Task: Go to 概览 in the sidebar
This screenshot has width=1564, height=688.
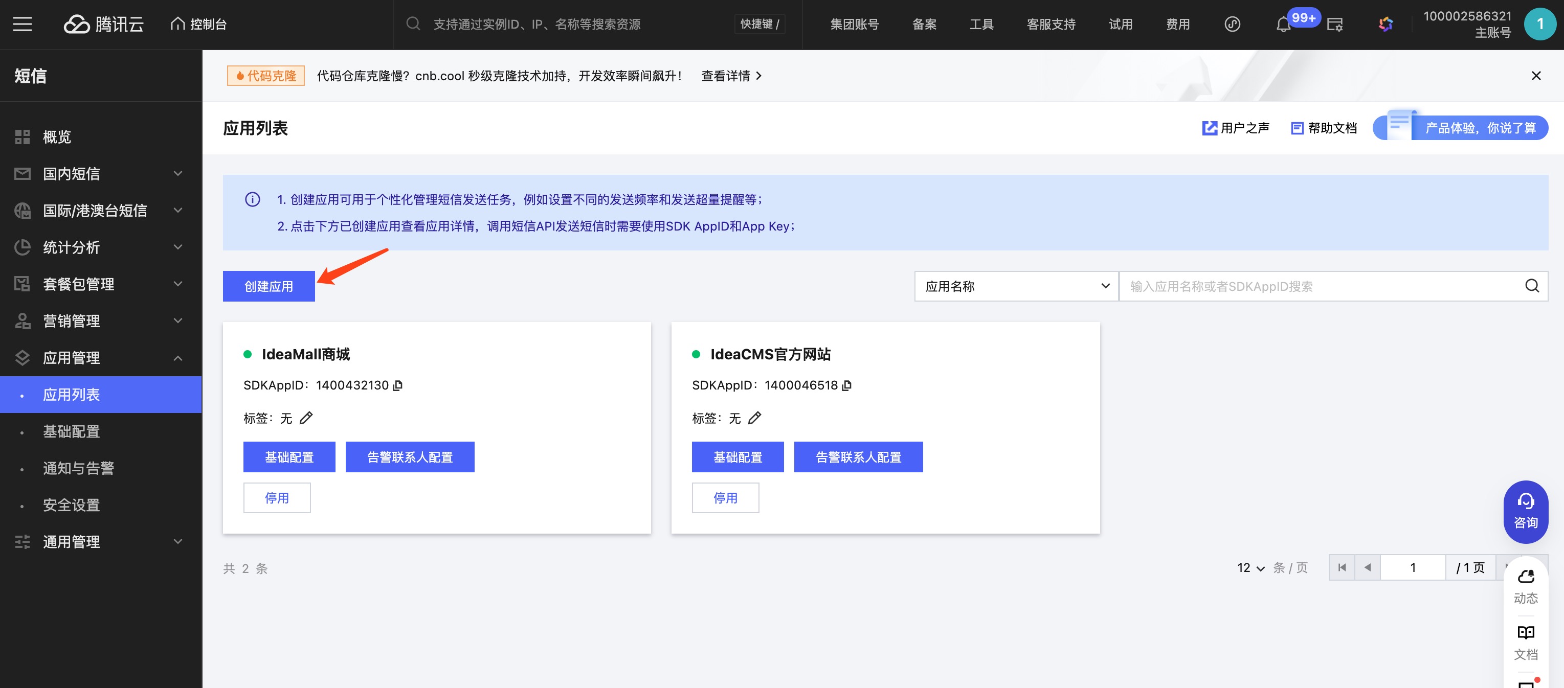Action: coord(56,137)
